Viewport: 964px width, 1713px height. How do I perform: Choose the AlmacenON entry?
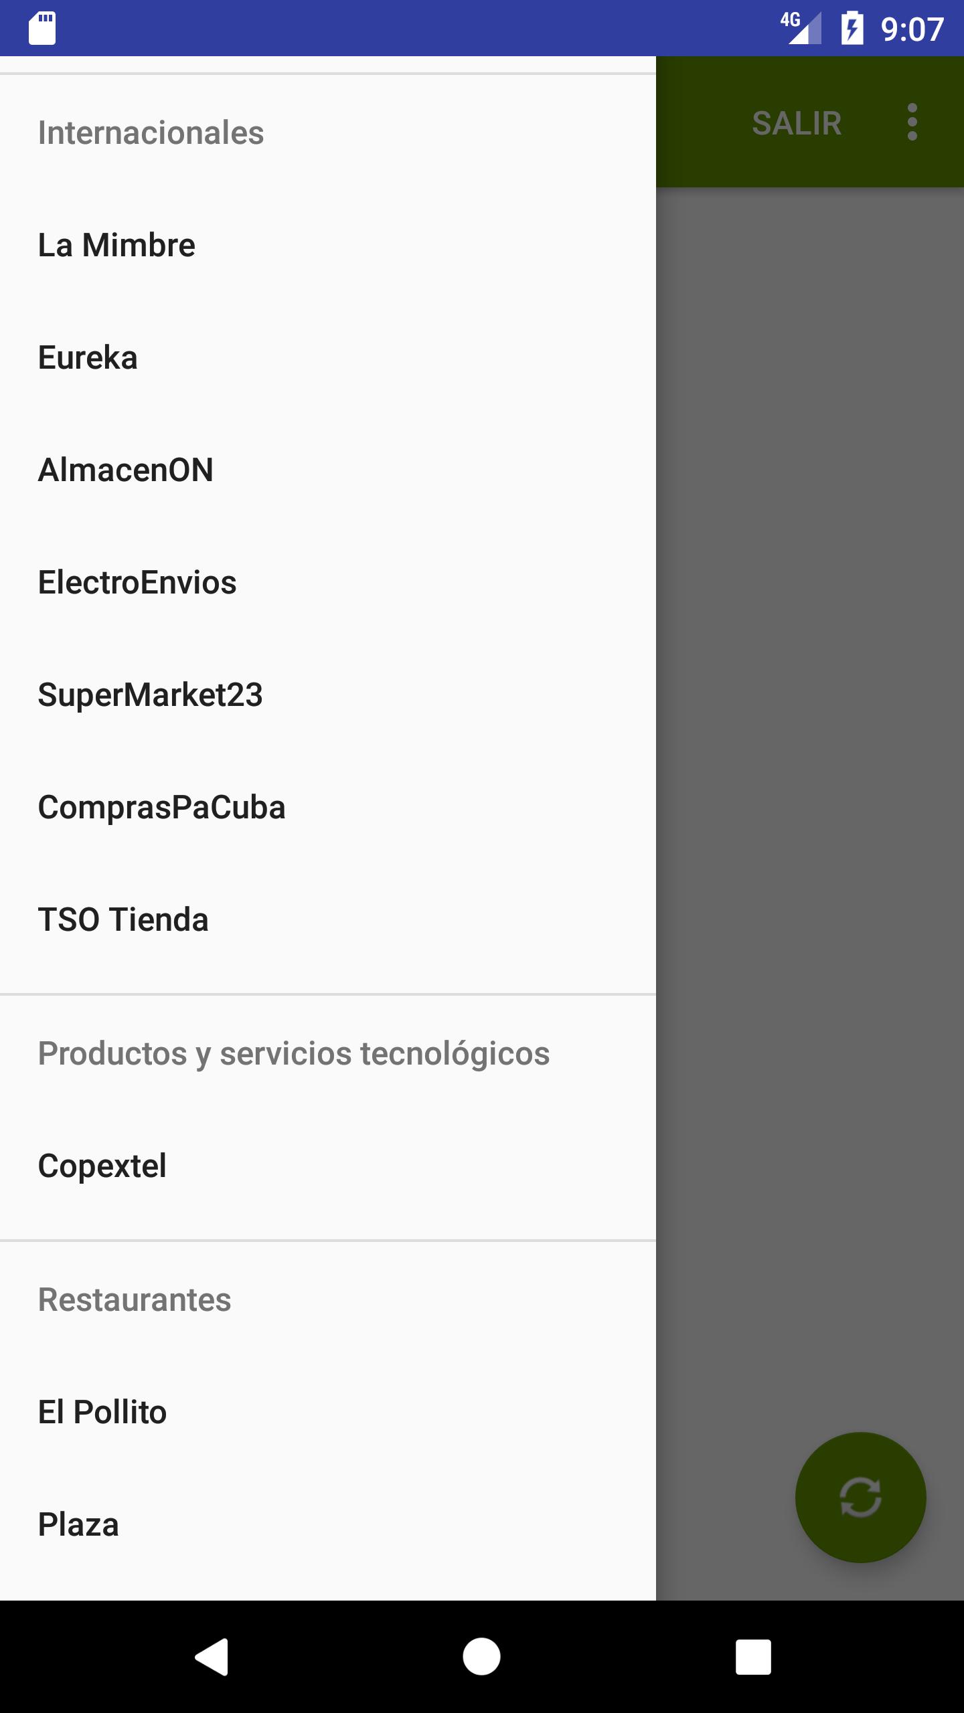[328, 470]
